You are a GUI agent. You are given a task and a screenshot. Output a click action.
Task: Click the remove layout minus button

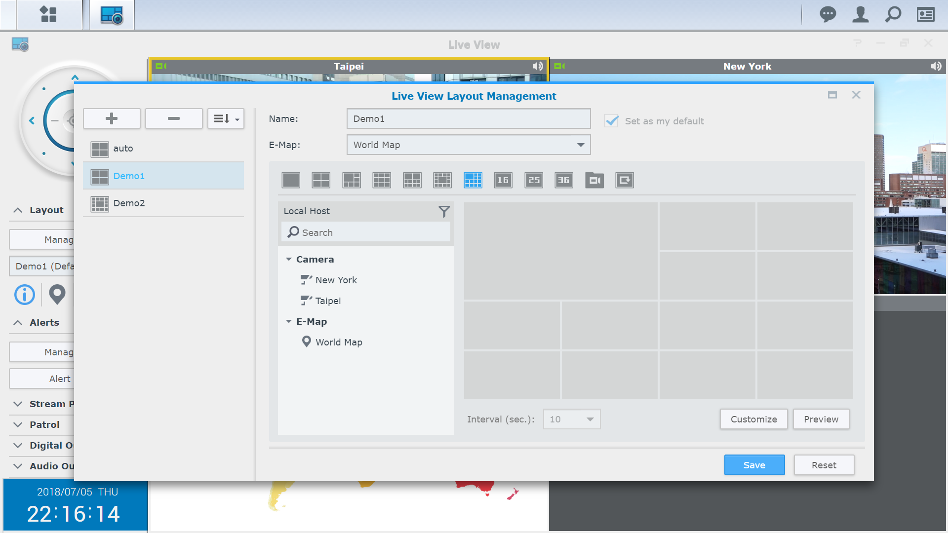[174, 118]
